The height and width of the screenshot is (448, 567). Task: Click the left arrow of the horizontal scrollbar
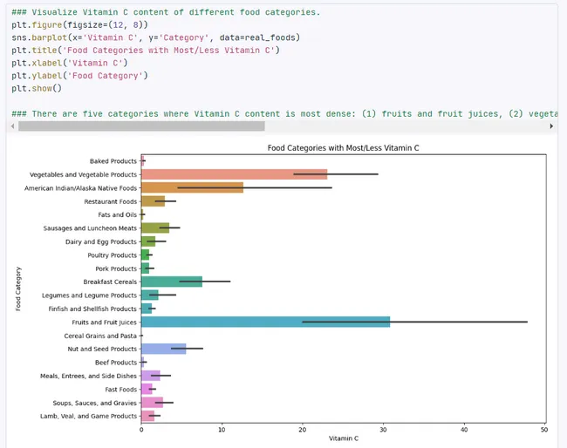click(13, 126)
